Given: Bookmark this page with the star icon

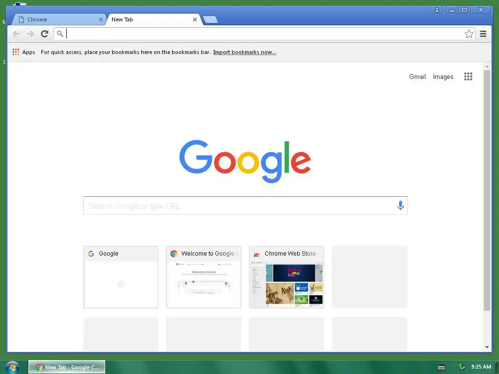Looking at the screenshot, I should click(469, 34).
